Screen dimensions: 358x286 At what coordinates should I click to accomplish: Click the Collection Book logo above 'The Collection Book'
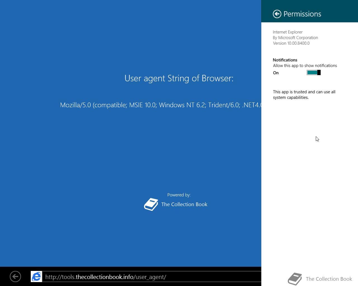tap(151, 204)
